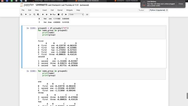The height and width of the screenshot is (106, 188).
Task: Open the cell type Code dropdown
Action: point(76,14)
